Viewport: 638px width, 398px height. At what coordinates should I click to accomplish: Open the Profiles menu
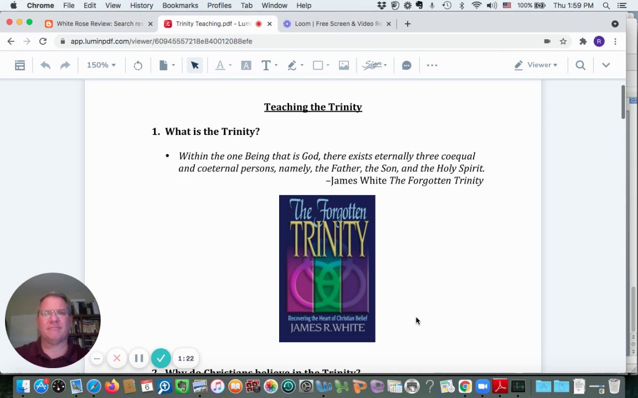[219, 6]
